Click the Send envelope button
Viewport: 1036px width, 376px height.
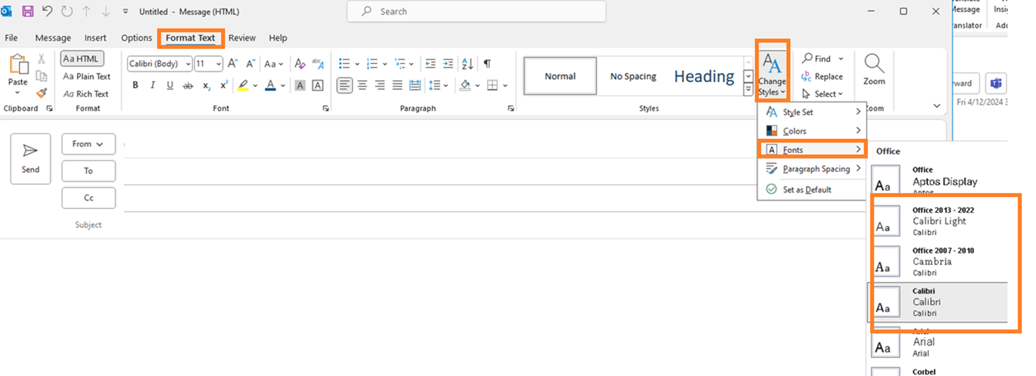click(31, 159)
